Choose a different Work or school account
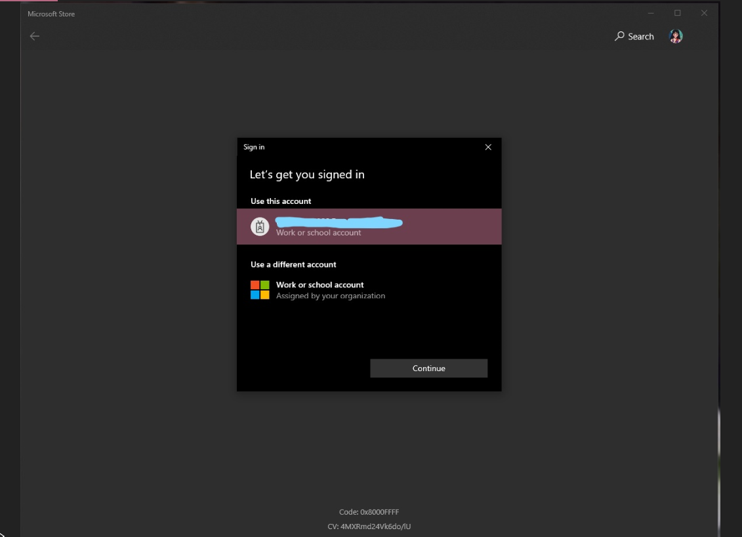The width and height of the screenshot is (742, 537). (x=369, y=290)
